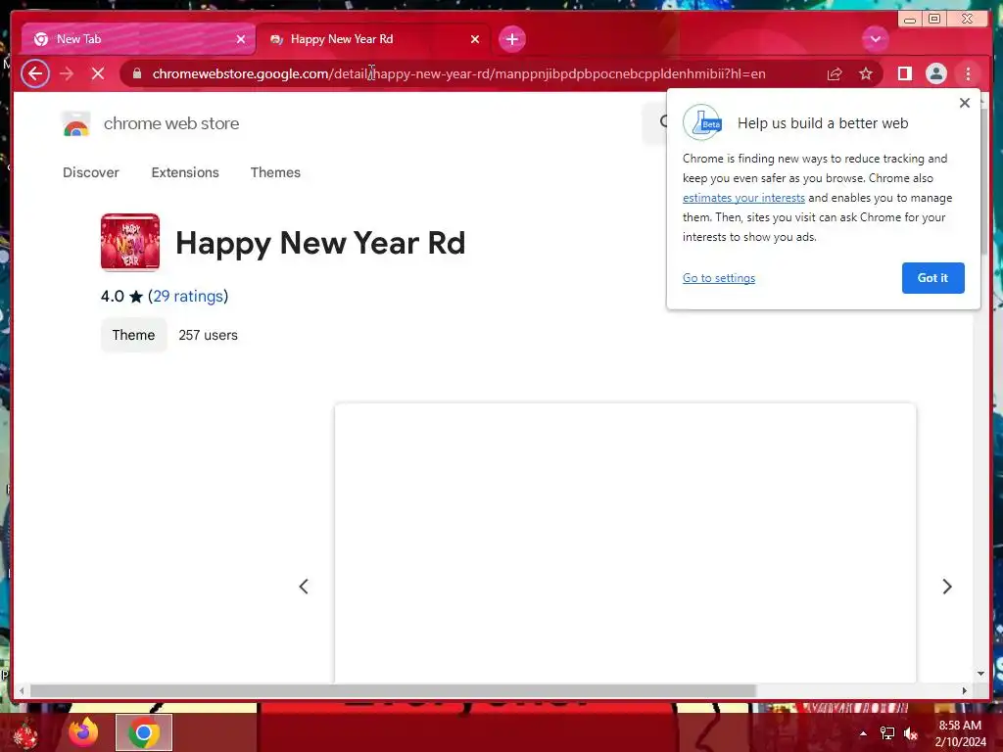
Task: Click the forward navigation arrow
Action: click(67, 73)
